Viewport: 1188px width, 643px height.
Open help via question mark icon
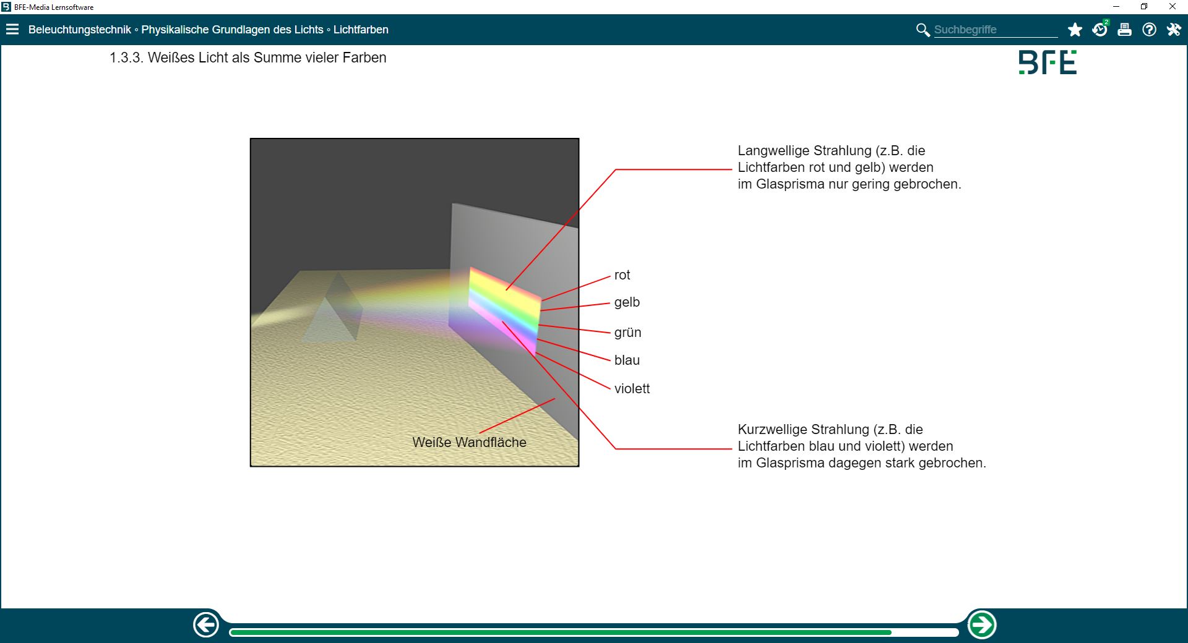1149,30
